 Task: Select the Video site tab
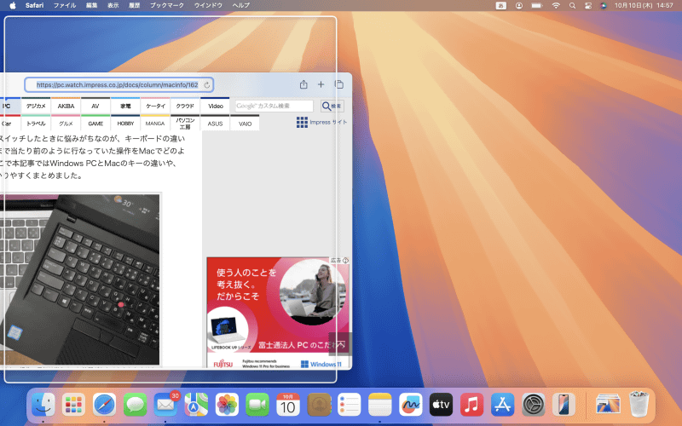(216, 106)
